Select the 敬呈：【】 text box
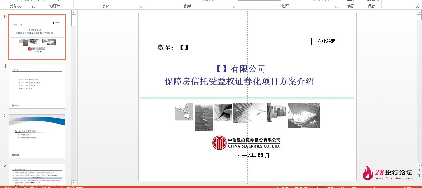 click(x=173, y=47)
